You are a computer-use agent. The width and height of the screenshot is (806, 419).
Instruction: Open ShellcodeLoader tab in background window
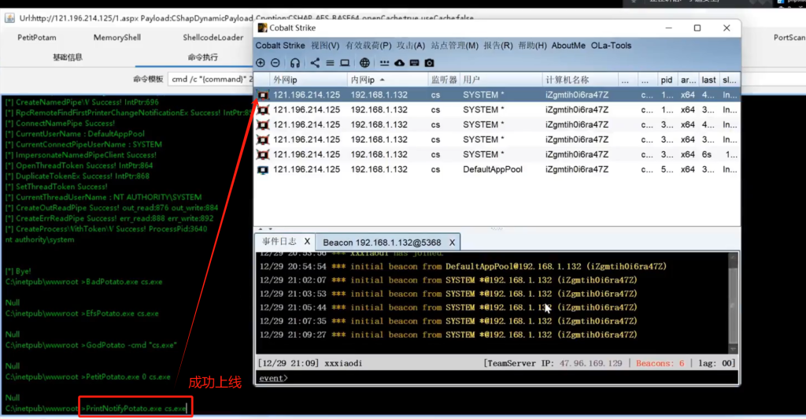click(213, 38)
